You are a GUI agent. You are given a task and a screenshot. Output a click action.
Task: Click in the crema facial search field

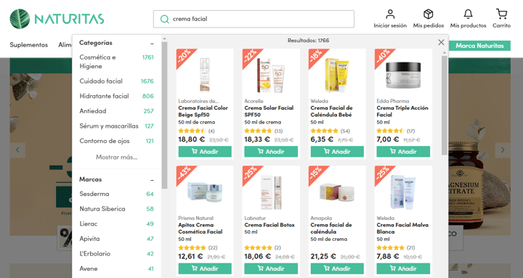(x=254, y=19)
